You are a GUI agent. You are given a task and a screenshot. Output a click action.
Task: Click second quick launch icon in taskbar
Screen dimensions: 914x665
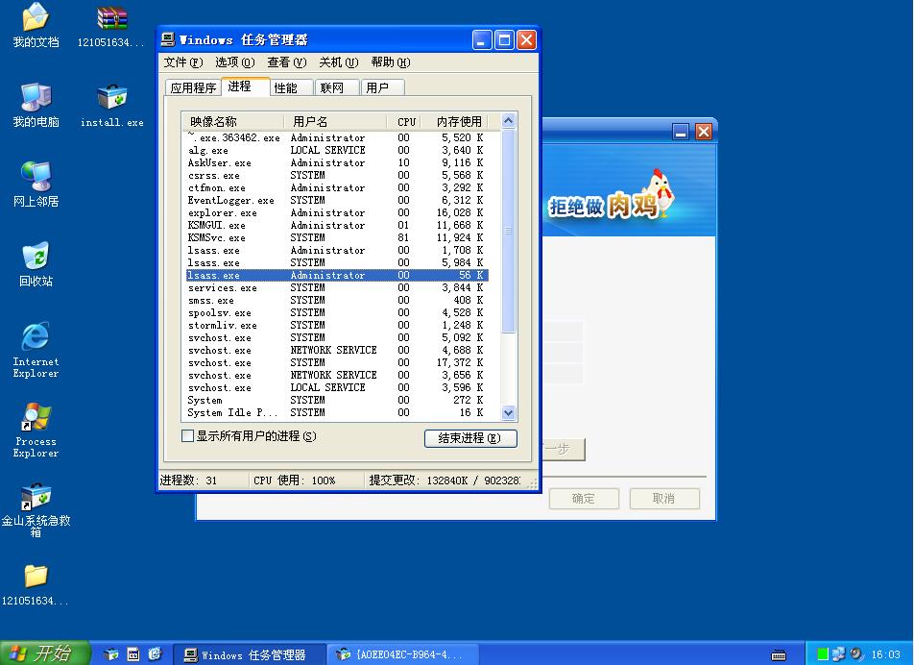coord(132,654)
